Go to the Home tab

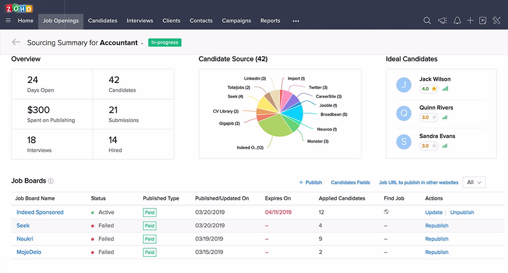tap(26, 21)
